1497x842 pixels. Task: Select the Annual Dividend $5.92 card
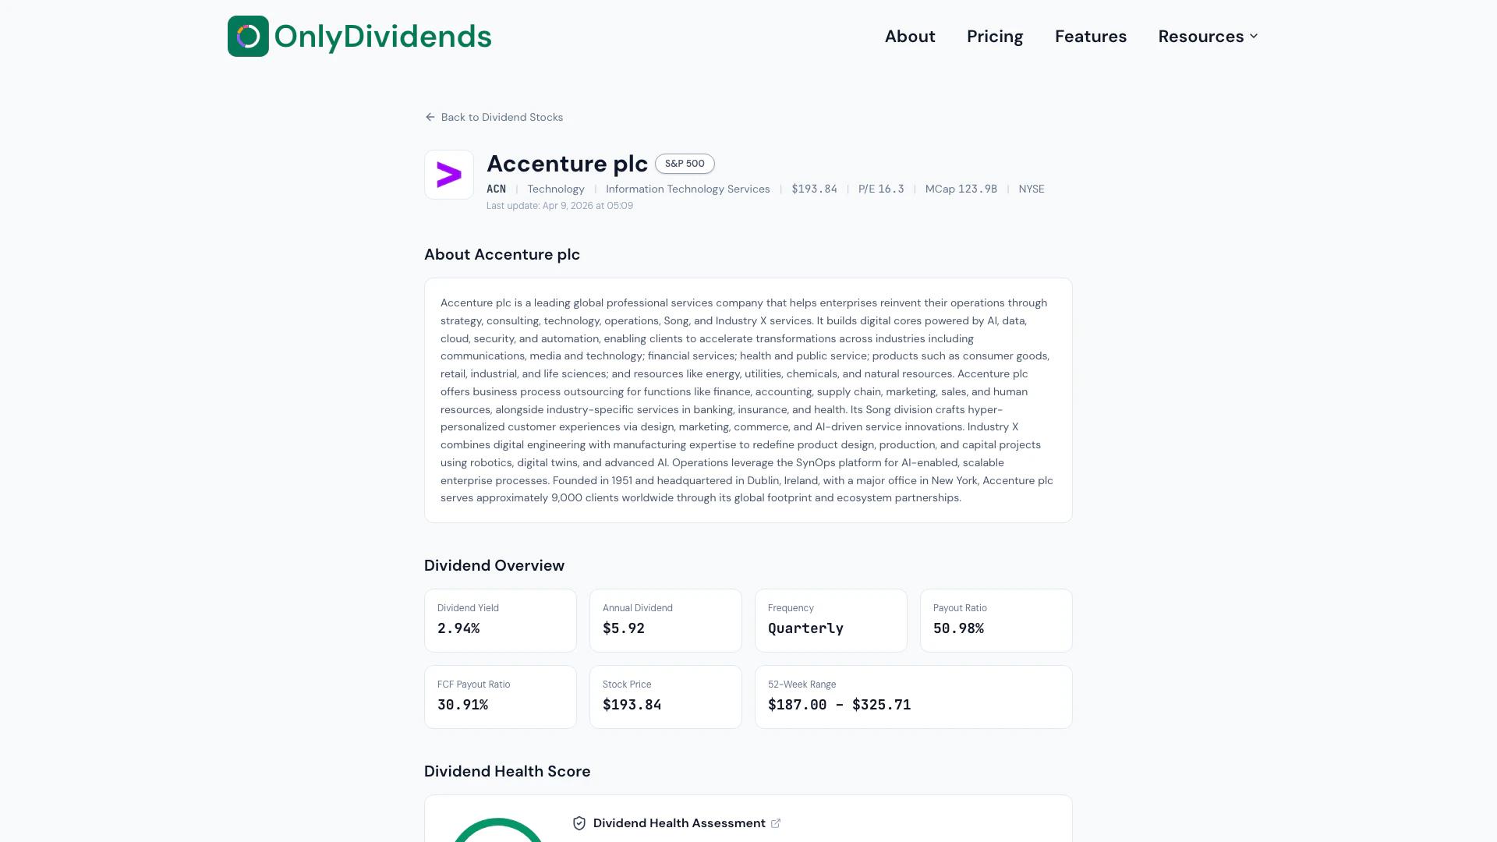click(x=666, y=621)
